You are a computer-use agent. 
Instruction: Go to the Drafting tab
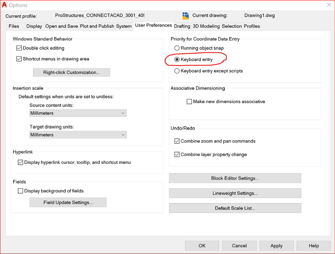[182, 26]
